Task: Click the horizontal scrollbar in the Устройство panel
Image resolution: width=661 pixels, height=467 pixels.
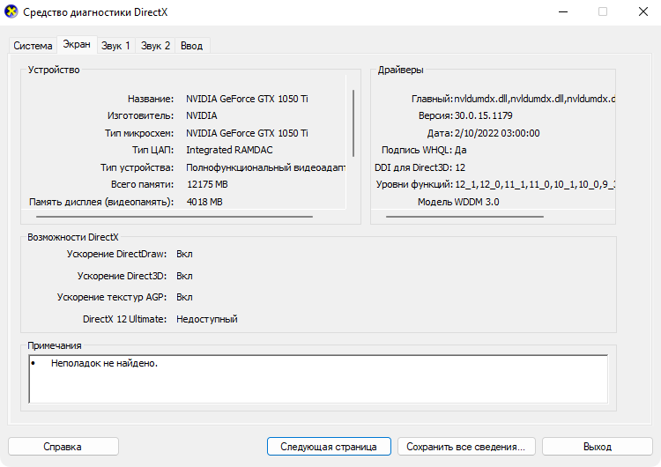Action: [175, 217]
